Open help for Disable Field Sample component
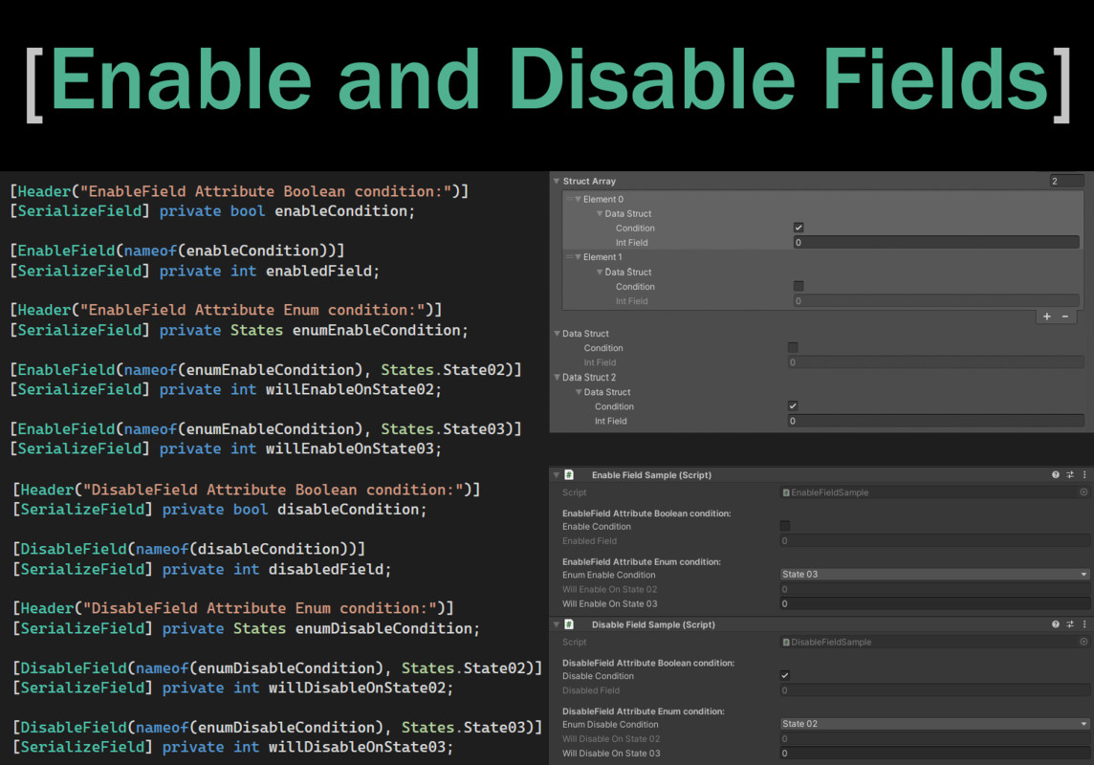 pyautogui.click(x=1056, y=624)
